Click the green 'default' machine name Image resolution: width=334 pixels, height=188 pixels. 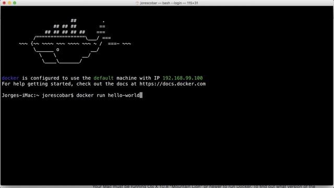103,78
